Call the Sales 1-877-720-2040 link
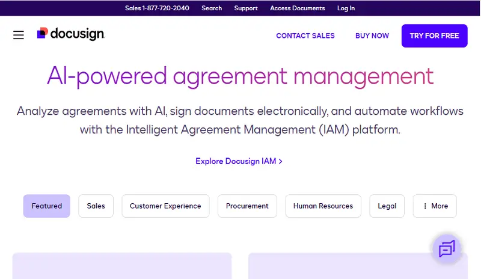481x279 pixels. pos(157,8)
